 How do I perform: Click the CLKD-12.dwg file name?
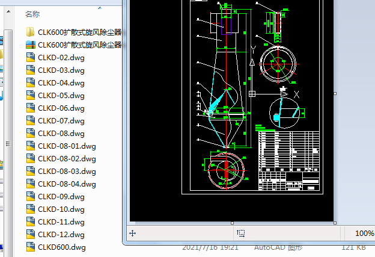61,235
